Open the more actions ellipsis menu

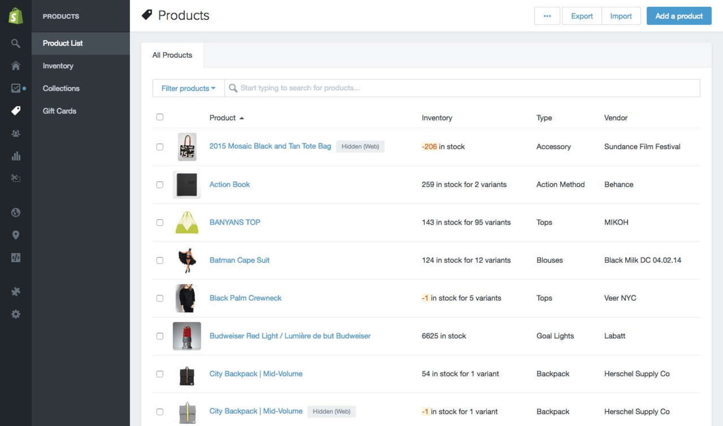pyautogui.click(x=547, y=16)
